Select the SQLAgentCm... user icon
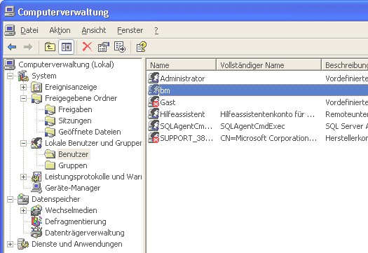This screenshot has height=253, width=368. 154,125
